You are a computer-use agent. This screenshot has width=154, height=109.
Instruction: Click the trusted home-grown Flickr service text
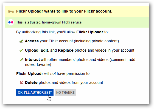pyautogui.click(x=49, y=22)
